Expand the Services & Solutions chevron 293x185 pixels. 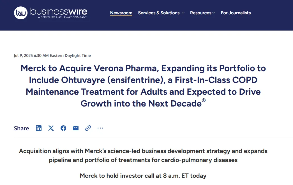coord(183,13)
